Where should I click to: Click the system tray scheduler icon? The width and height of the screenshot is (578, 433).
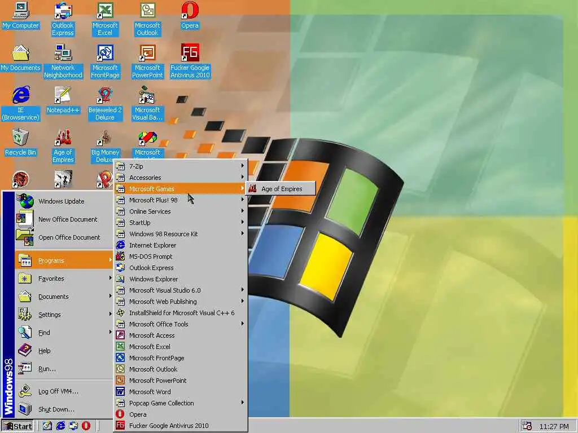tap(527, 426)
